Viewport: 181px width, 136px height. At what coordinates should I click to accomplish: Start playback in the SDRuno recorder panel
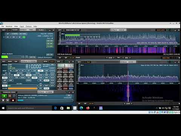tap(4, 96)
